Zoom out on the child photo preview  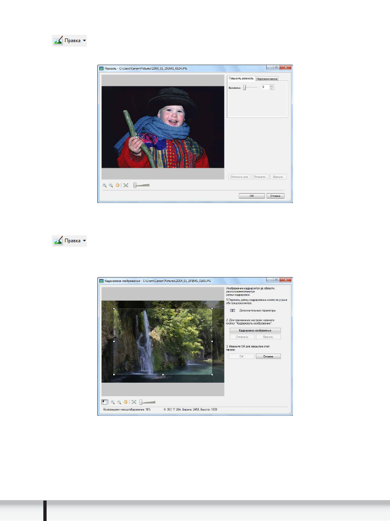pyautogui.click(x=111, y=185)
